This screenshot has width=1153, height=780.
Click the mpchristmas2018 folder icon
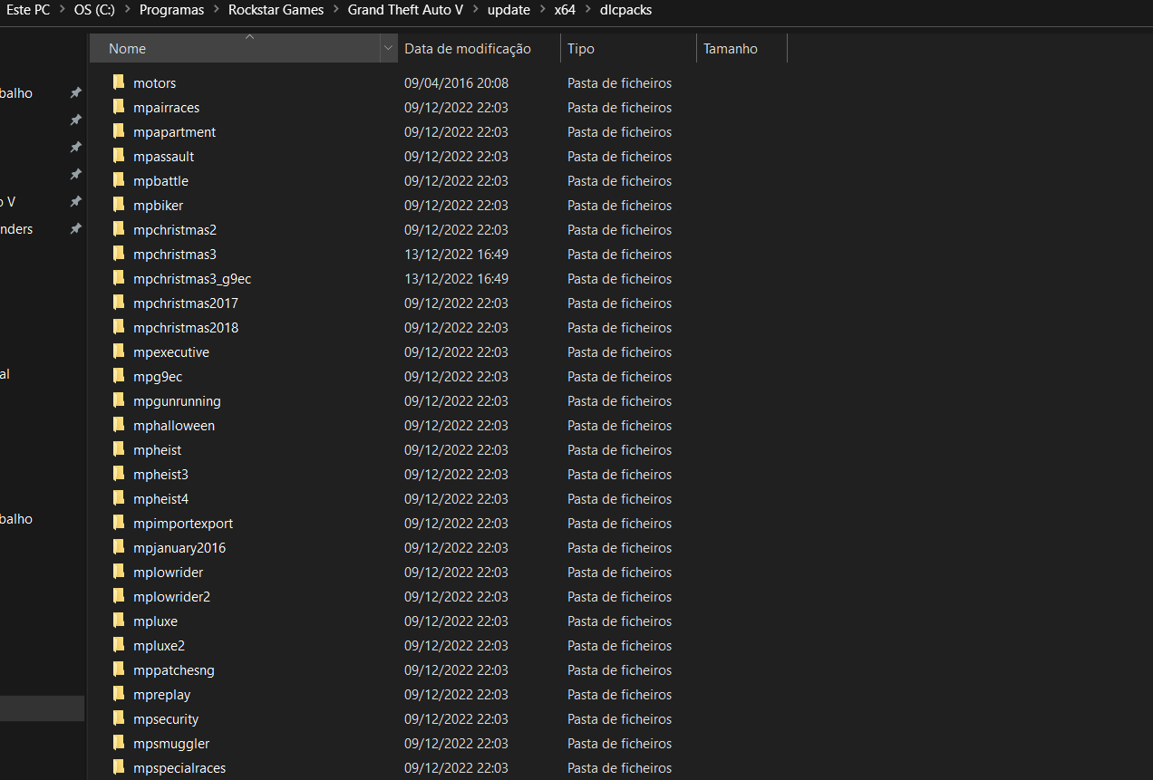click(118, 327)
